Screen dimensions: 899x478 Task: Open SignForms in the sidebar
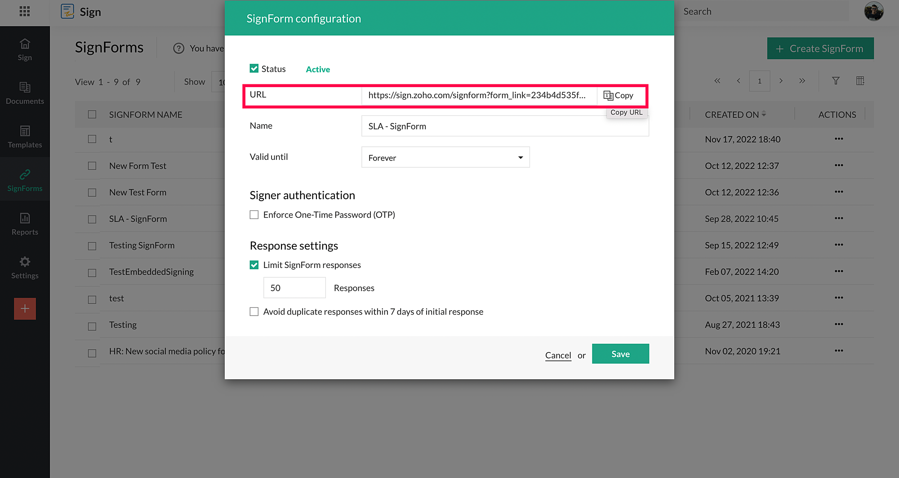[25, 180]
